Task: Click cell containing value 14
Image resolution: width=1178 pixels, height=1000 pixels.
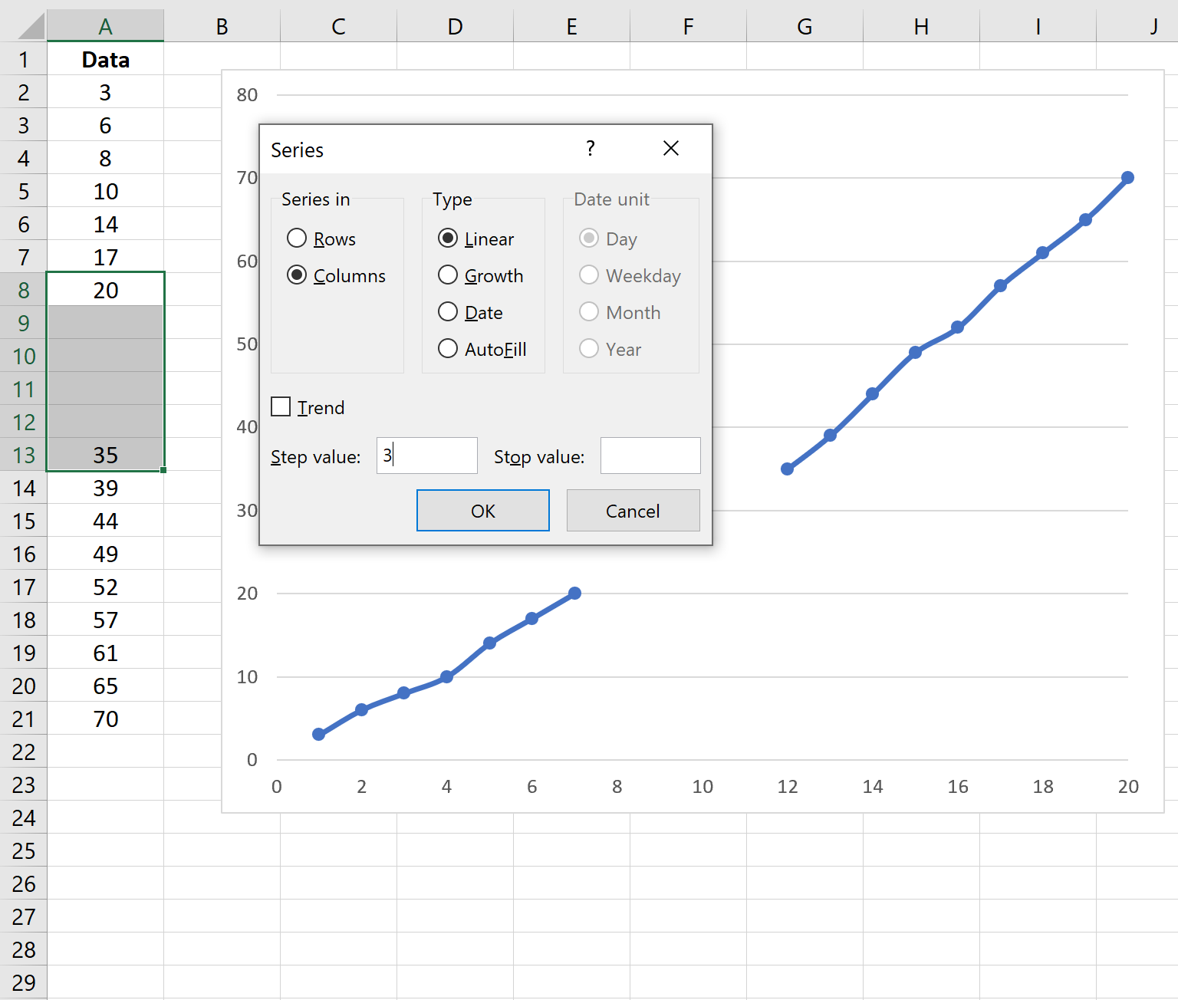Action: pyautogui.click(x=106, y=225)
